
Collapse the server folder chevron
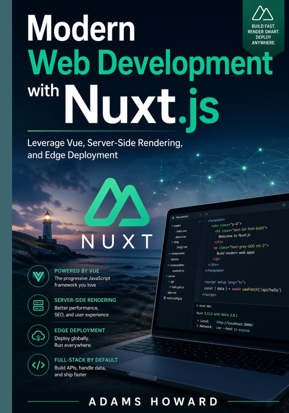point(167,276)
